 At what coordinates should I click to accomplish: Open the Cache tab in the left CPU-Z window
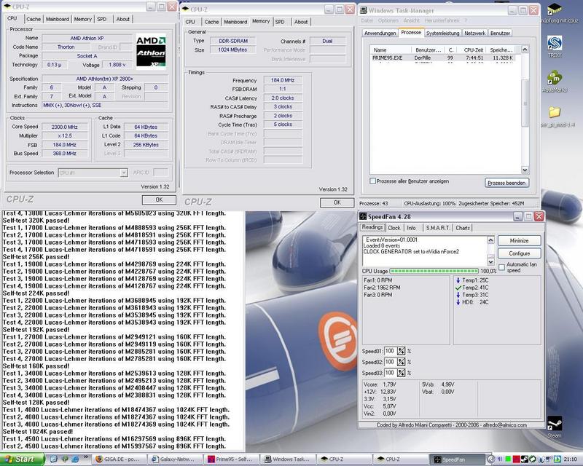pos(34,20)
